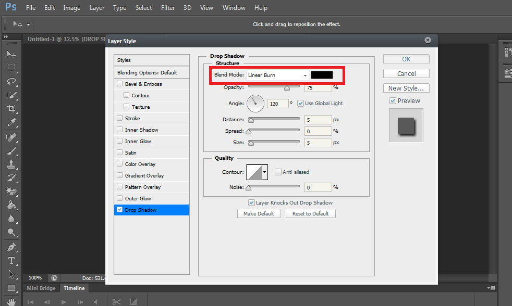Play the Timeline animation
Image resolution: width=512 pixels, height=306 pixels.
point(64,302)
